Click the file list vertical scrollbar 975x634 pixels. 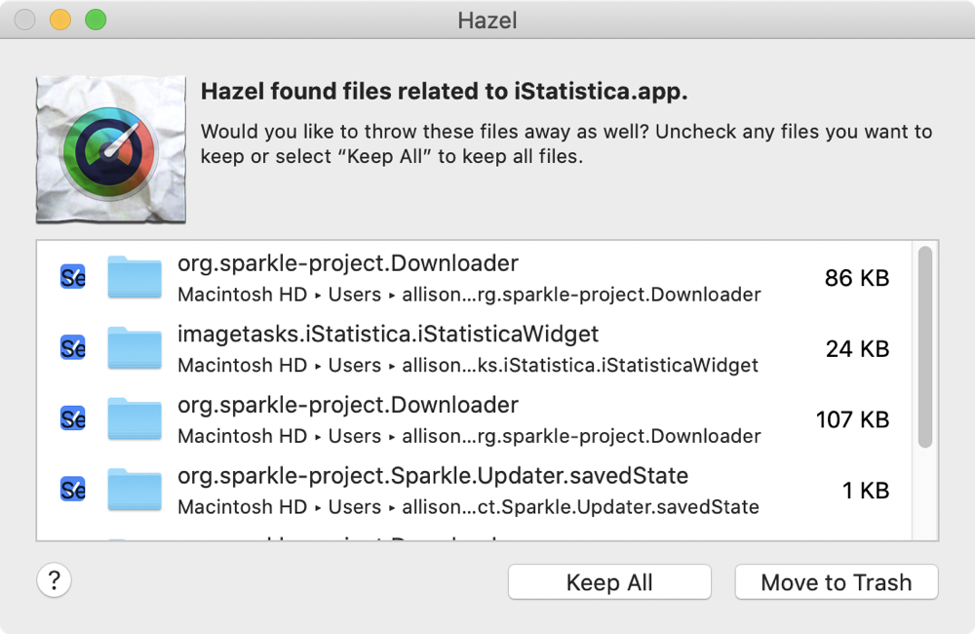(925, 347)
